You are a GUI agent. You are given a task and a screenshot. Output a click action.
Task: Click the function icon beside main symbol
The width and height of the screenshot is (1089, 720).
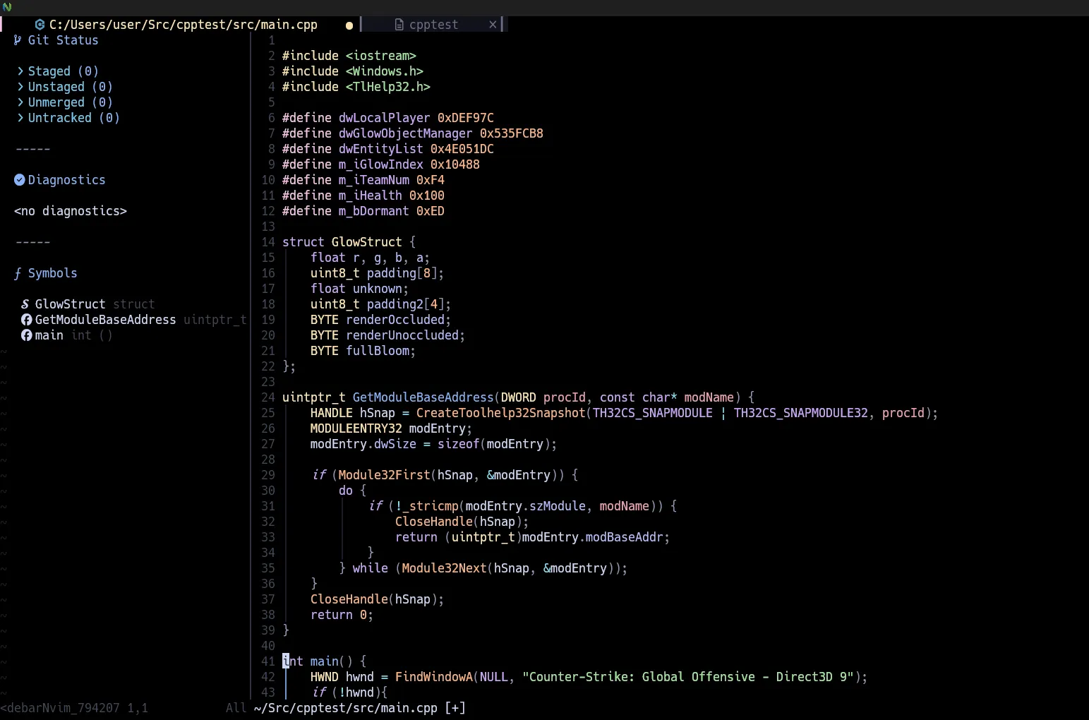(26, 335)
